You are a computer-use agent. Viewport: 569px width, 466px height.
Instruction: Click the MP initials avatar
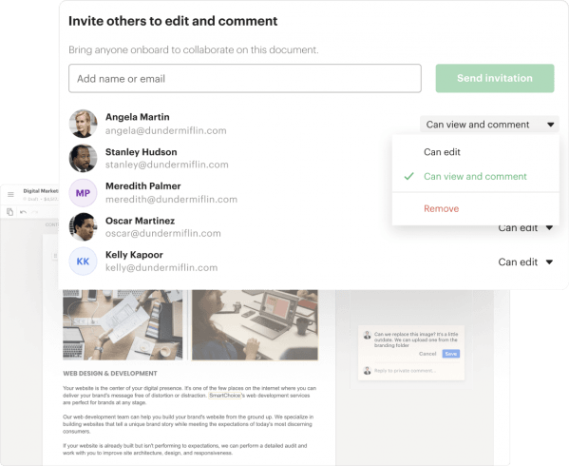point(83,193)
